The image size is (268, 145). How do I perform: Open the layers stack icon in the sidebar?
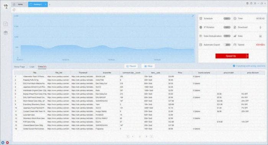(x=6, y=33)
